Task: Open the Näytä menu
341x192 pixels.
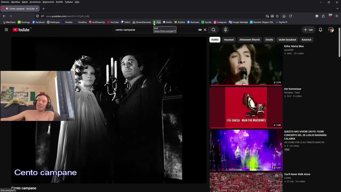Action: click(x=25, y=2)
